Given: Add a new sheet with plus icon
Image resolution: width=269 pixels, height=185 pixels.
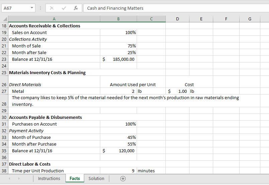Looking at the screenshot, I should click(123, 179).
